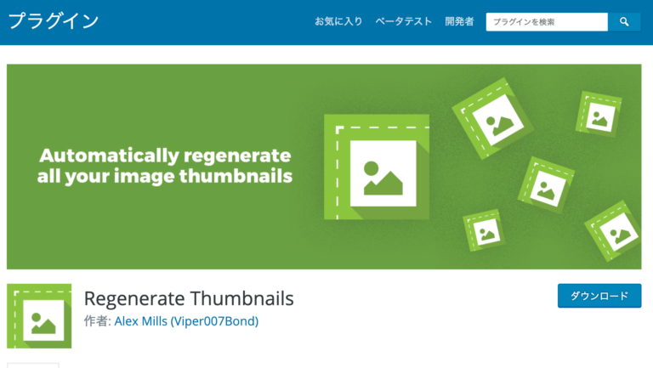This screenshot has height=368, width=653.
Task: Click the ダウンロード button
Action: [599, 296]
